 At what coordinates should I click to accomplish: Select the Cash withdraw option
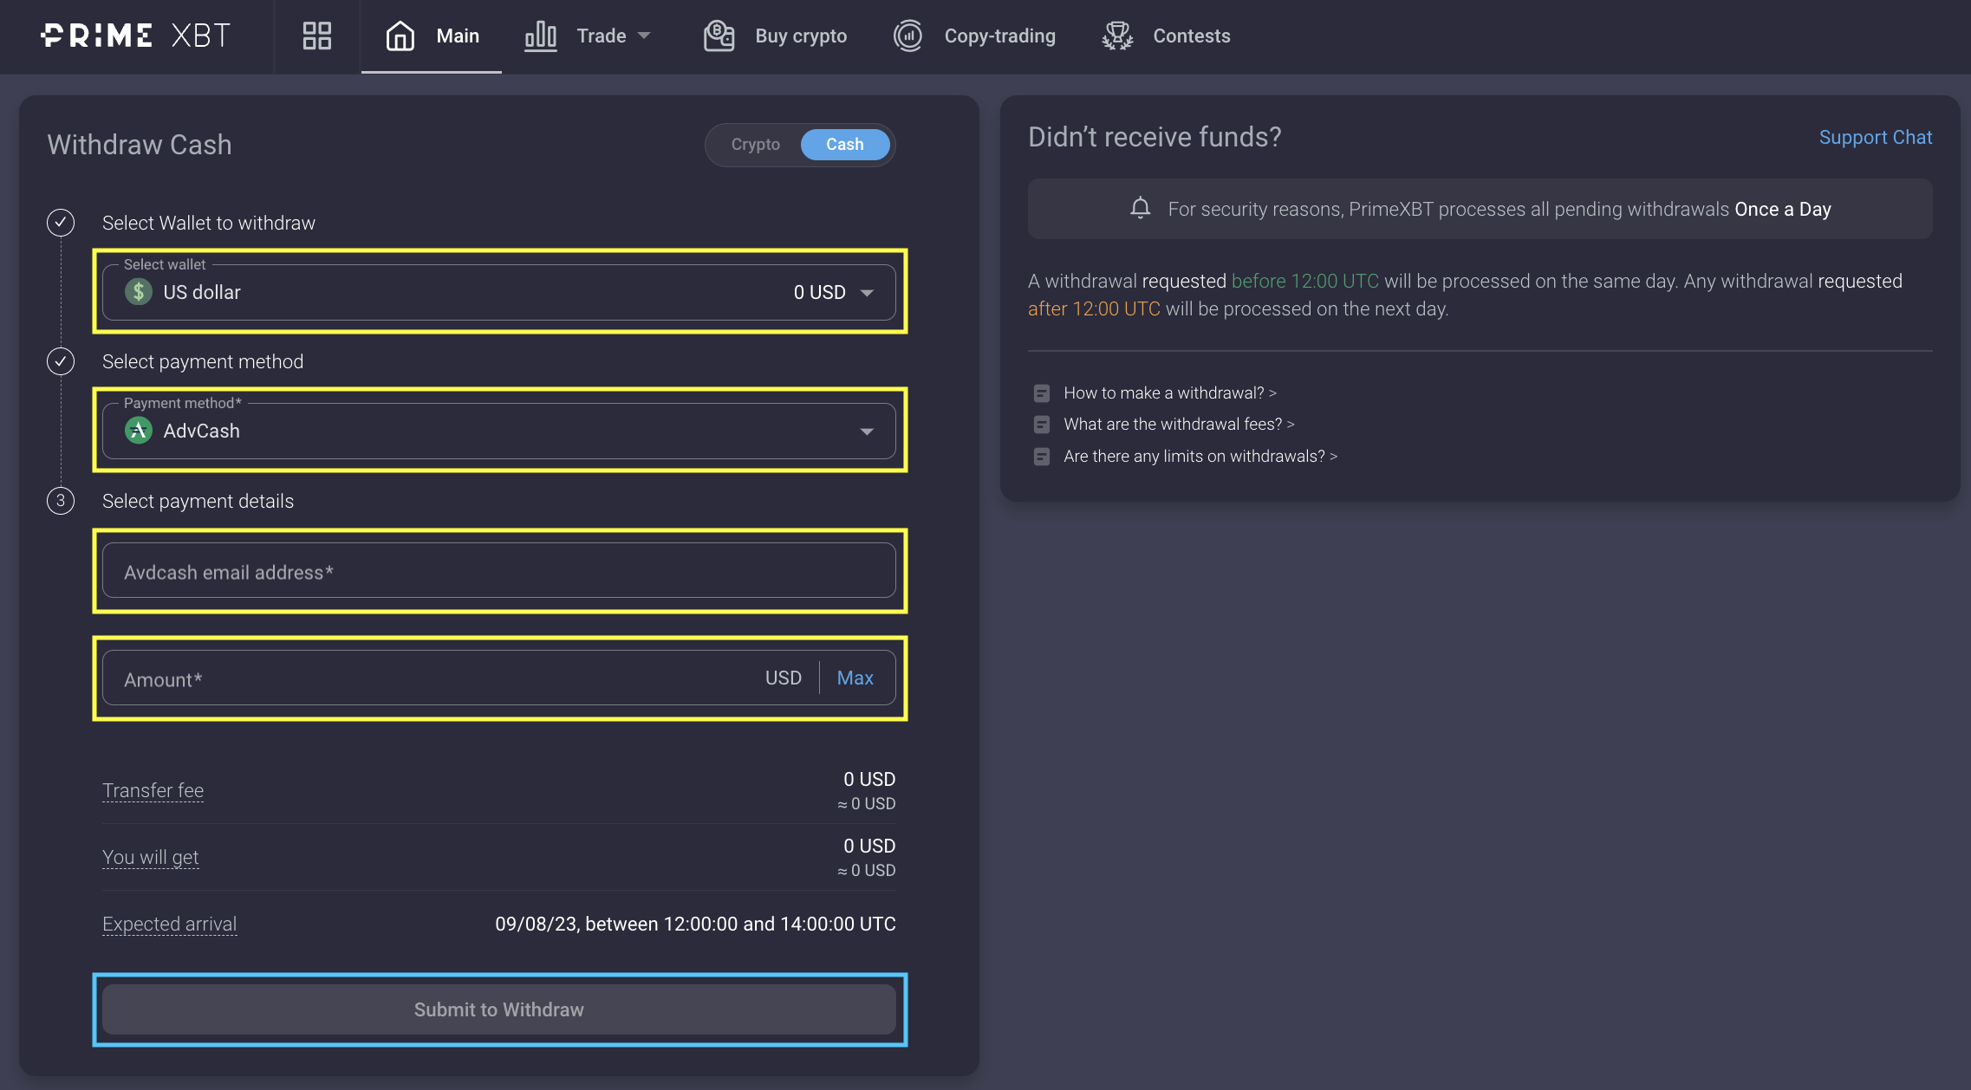844,145
